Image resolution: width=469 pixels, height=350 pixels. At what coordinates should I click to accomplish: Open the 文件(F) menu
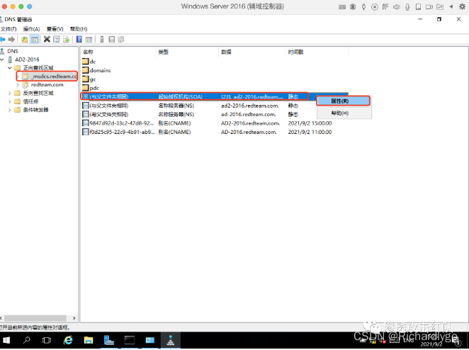click(x=9, y=29)
